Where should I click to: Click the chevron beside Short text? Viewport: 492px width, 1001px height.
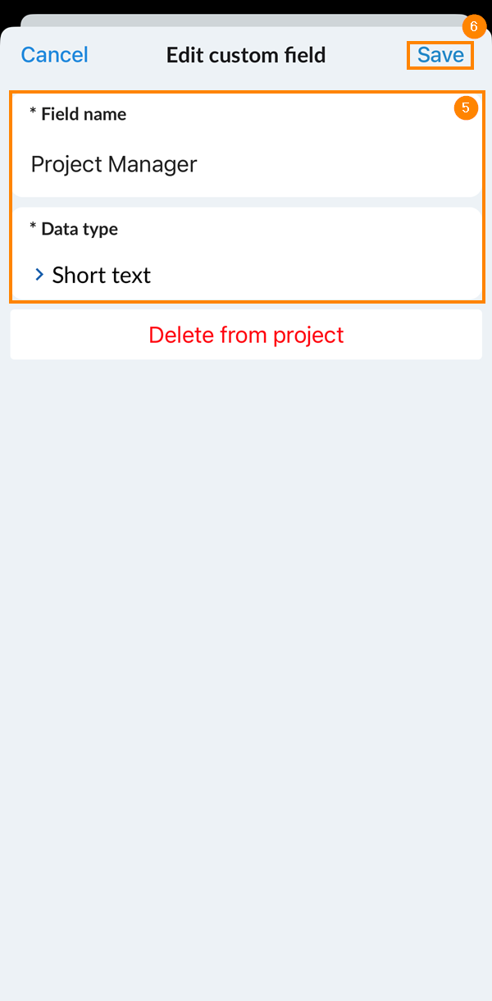[39, 275]
